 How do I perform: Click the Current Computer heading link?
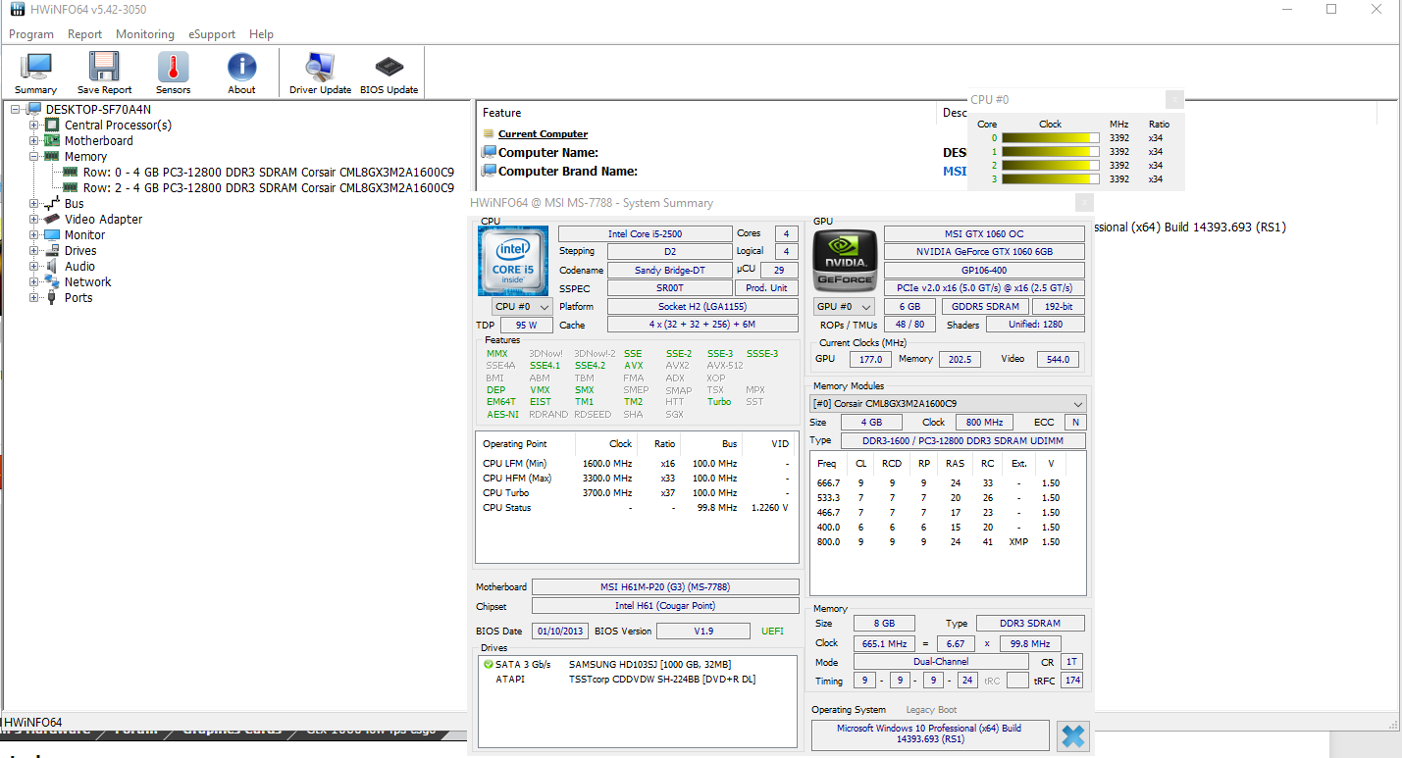coord(543,133)
